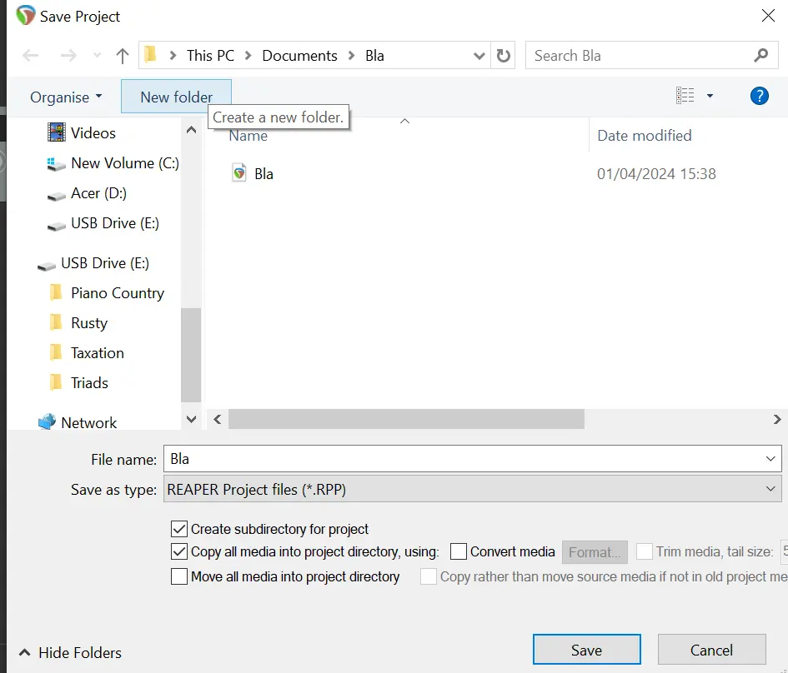Click the view layout icon
788x673 pixels.
coord(685,96)
